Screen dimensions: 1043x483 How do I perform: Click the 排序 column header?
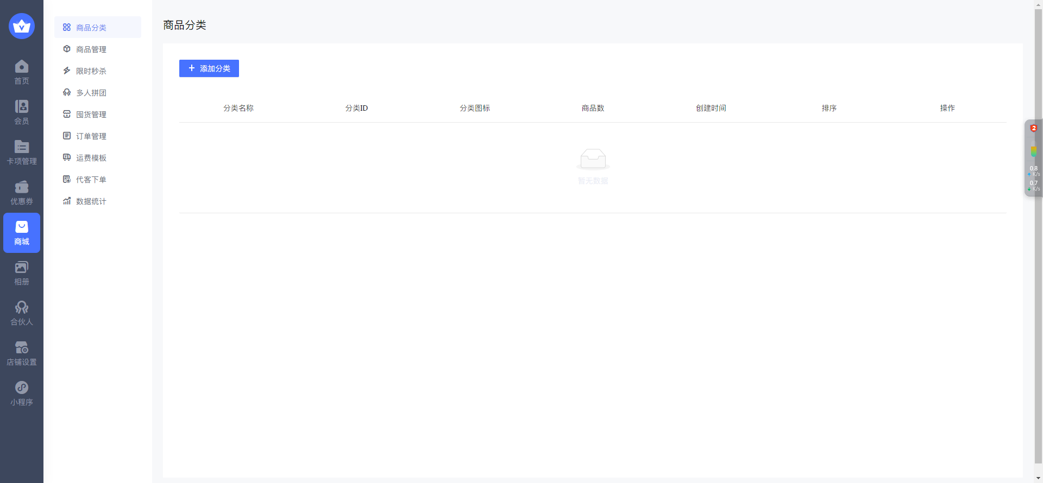829,108
